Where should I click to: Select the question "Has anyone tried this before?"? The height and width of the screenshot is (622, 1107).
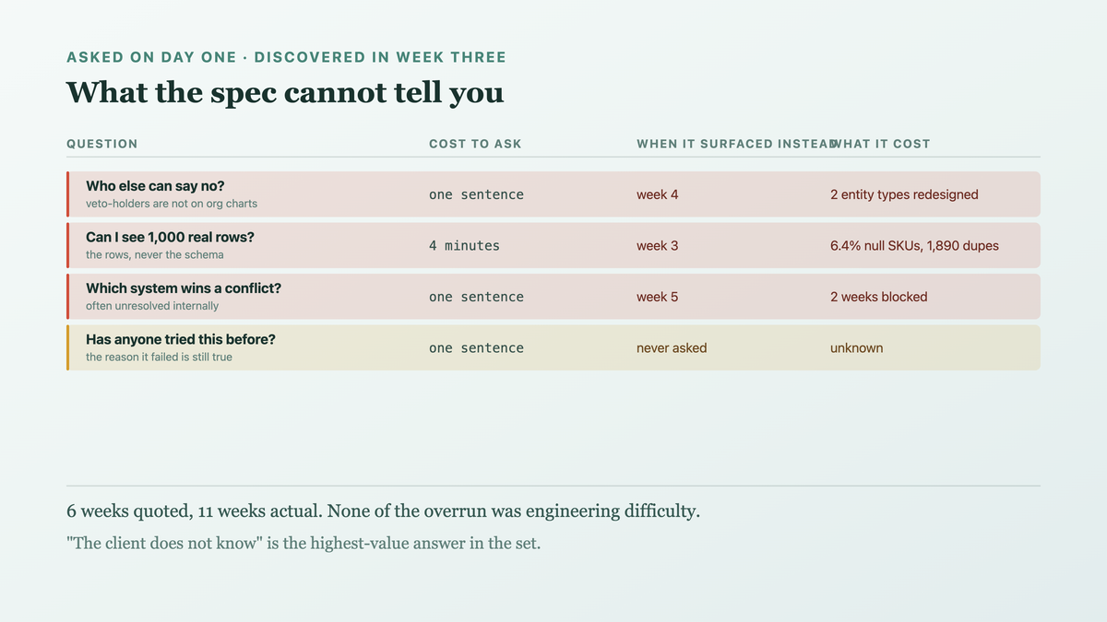tap(181, 339)
